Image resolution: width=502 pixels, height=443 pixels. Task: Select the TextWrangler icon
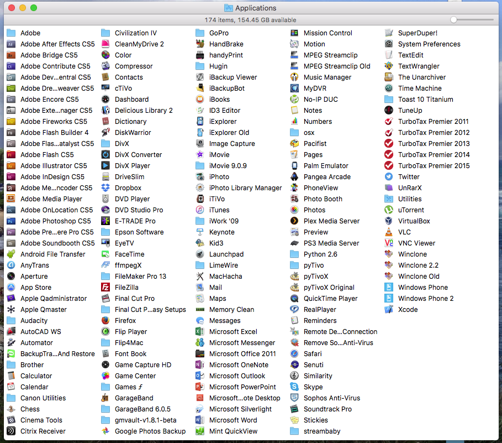pos(389,66)
